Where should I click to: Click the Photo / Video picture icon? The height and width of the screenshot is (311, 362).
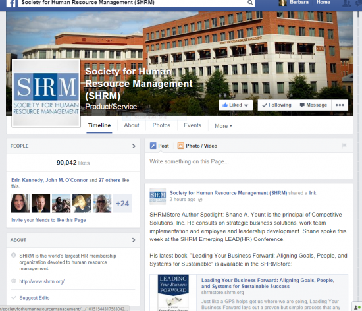point(180,146)
